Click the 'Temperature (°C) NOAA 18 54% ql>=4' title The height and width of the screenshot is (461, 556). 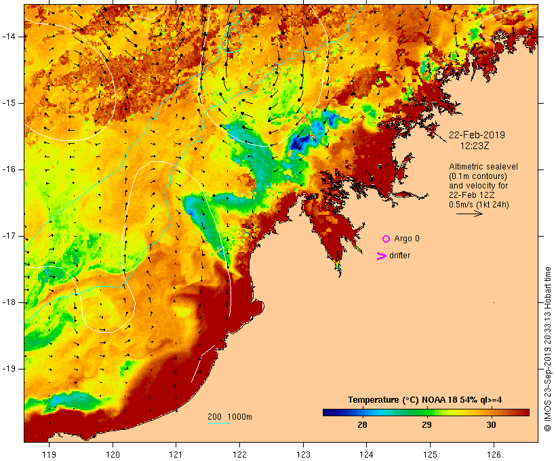(425, 400)
